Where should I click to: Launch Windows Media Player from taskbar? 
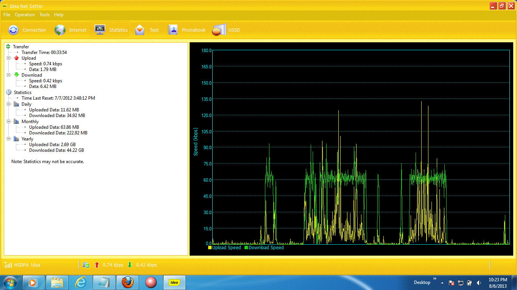(34, 282)
